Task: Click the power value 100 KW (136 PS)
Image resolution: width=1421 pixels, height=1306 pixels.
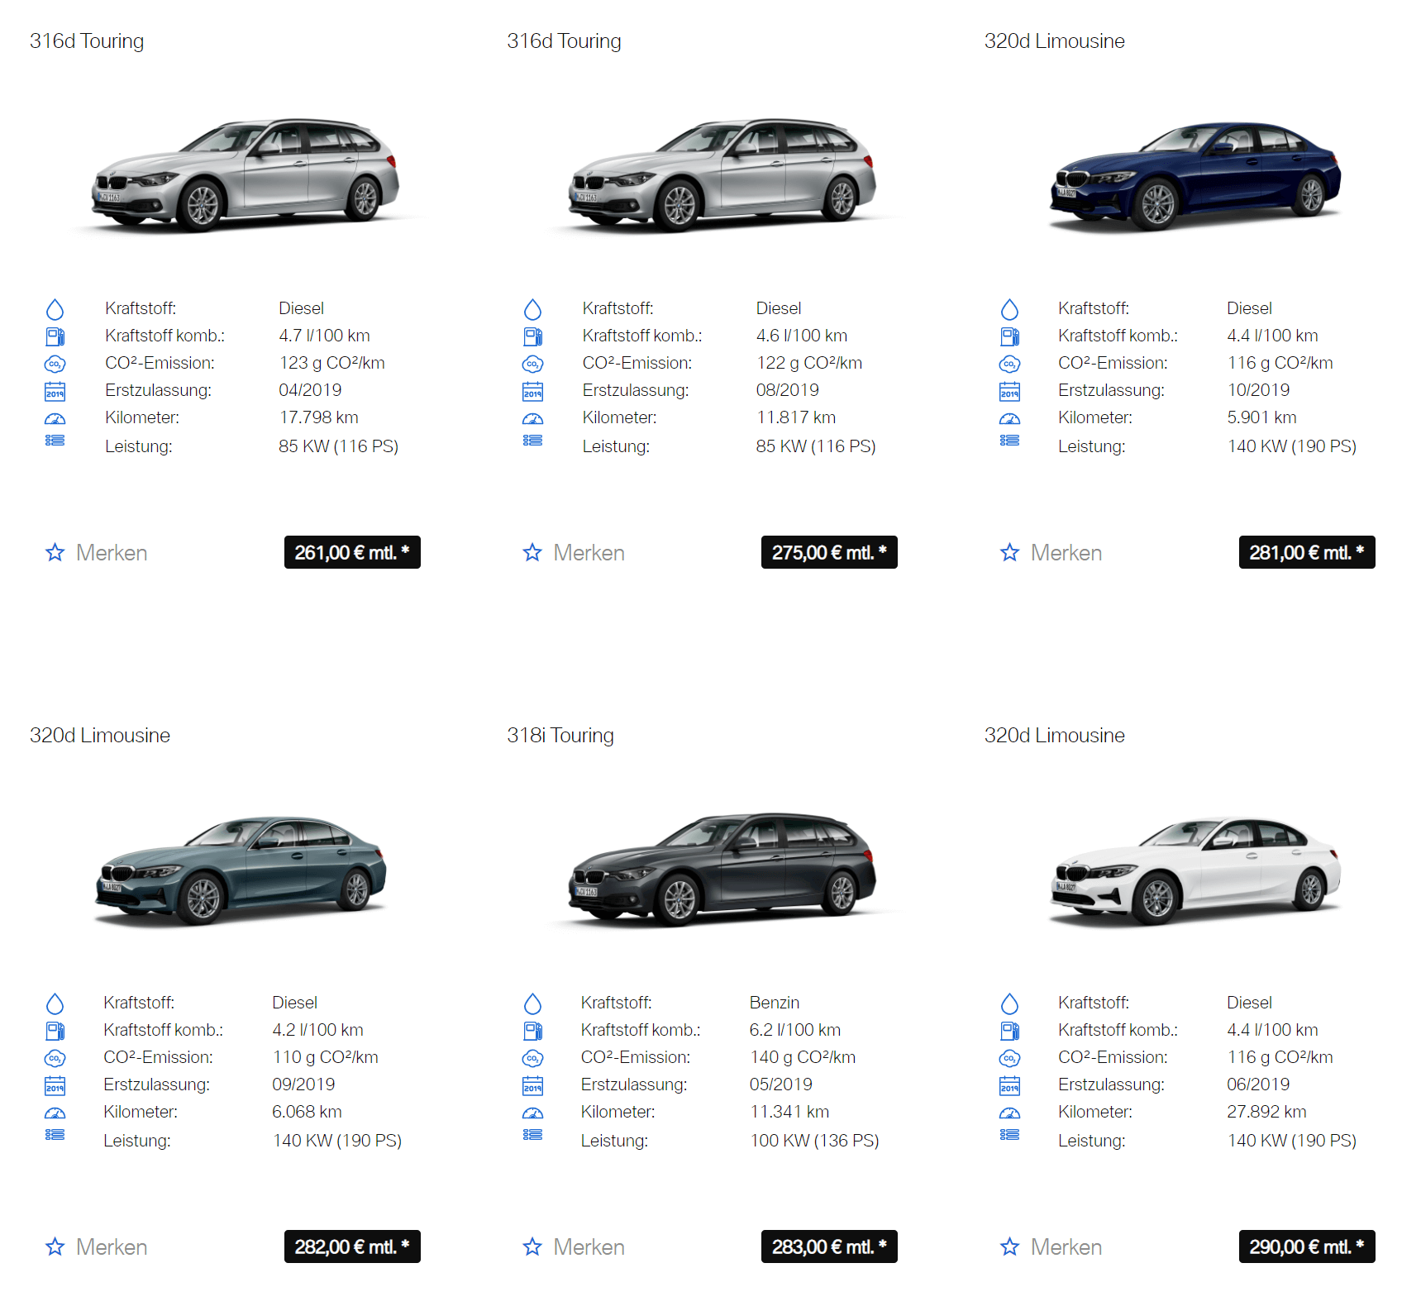Action: point(814,1141)
